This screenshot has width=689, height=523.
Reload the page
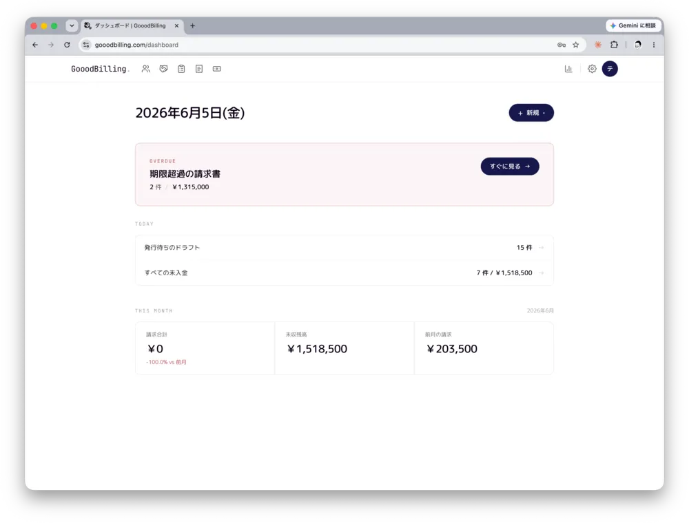coord(67,45)
